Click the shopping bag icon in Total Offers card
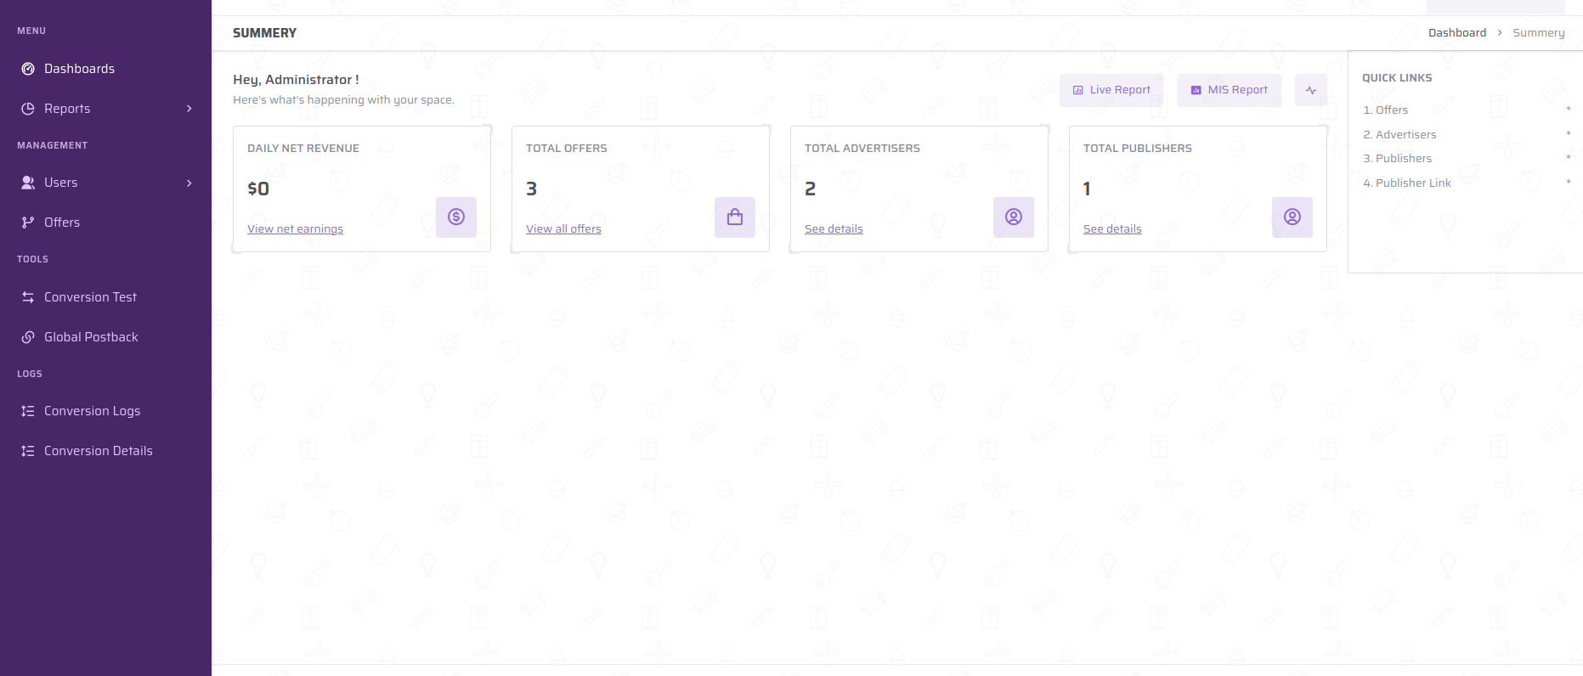Image resolution: width=1583 pixels, height=676 pixels. pos(735,217)
